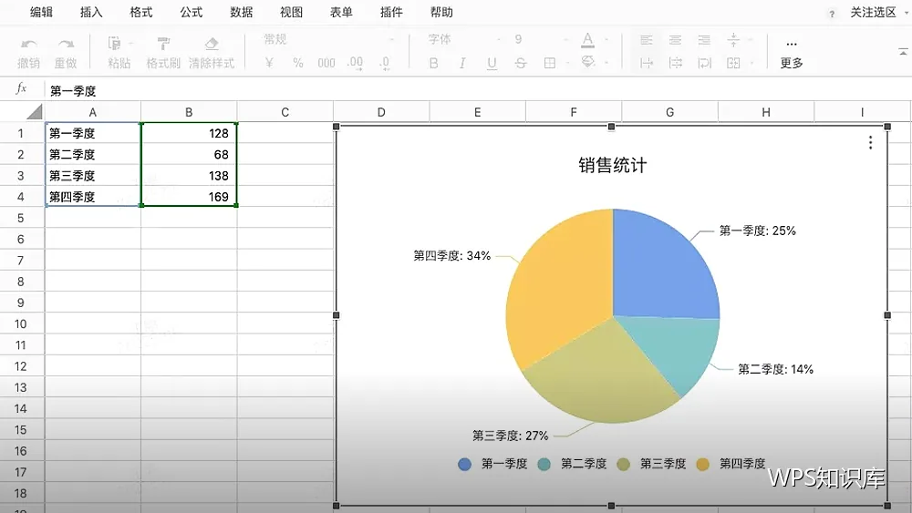
Task: Expand the borders dropdown arrow
Action: click(567, 63)
